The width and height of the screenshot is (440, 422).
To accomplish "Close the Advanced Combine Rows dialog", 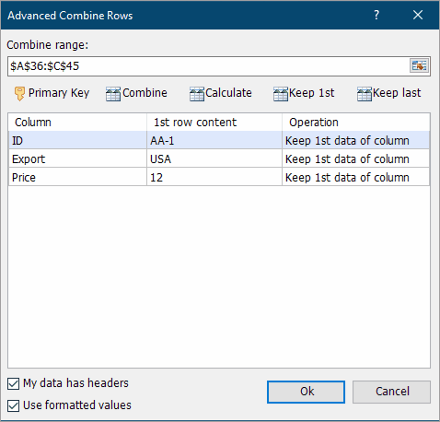I will pyautogui.click(x=418, y=15).
